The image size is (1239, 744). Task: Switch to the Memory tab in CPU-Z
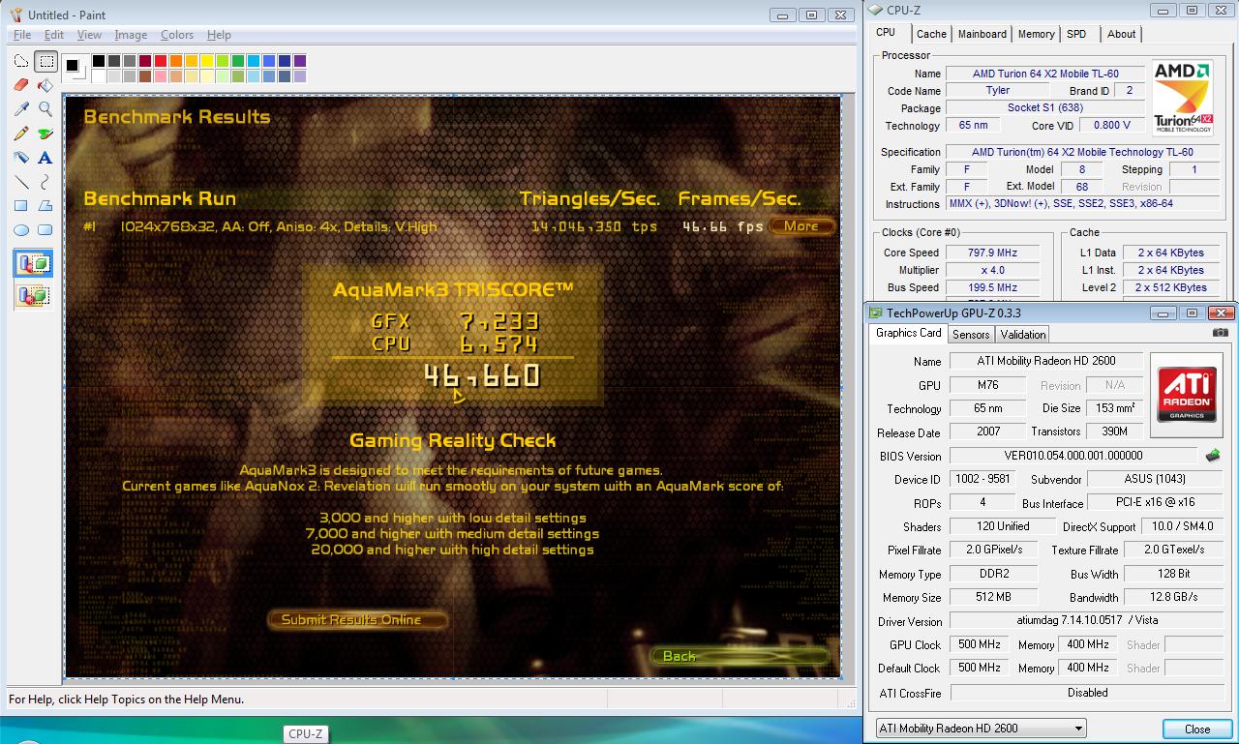(1036, 34)
